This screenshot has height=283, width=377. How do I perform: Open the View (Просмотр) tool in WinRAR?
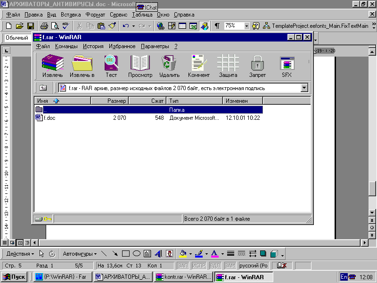point(140,66)
